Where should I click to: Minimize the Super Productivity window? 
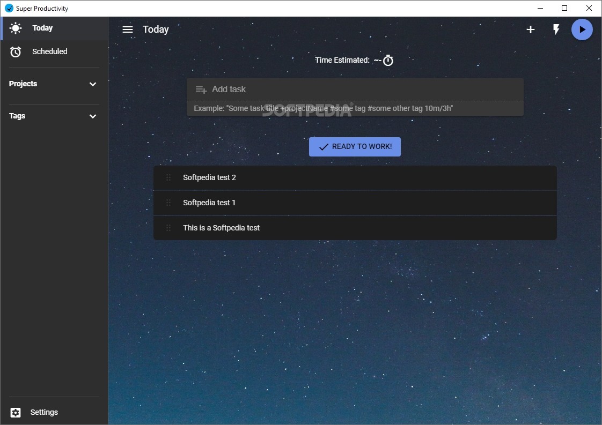[x=540, y=8]
